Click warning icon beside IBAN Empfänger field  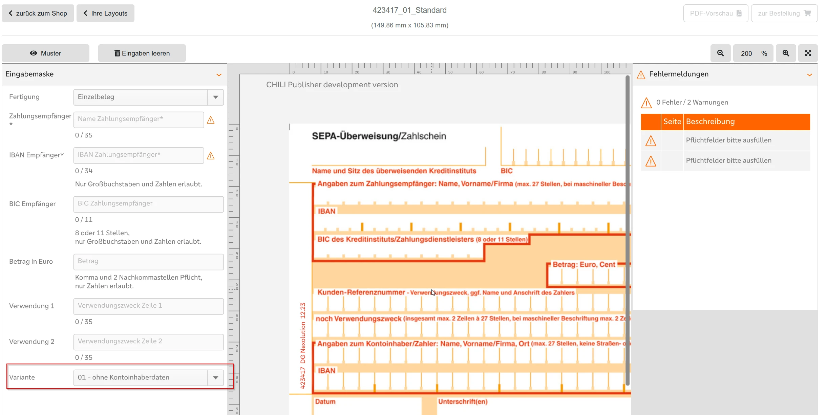[211, 156]
